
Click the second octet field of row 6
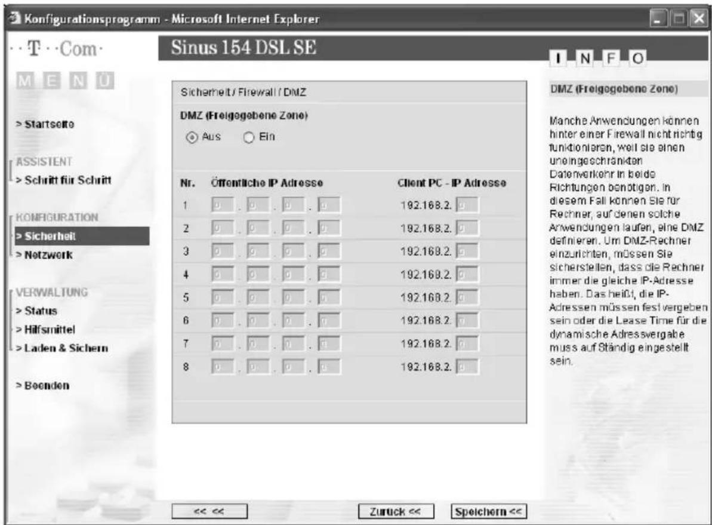(x=258, y=321)
